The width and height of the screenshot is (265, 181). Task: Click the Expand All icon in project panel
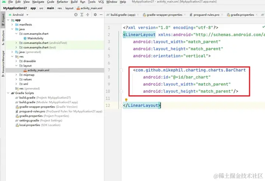click(x=82, y=15)
